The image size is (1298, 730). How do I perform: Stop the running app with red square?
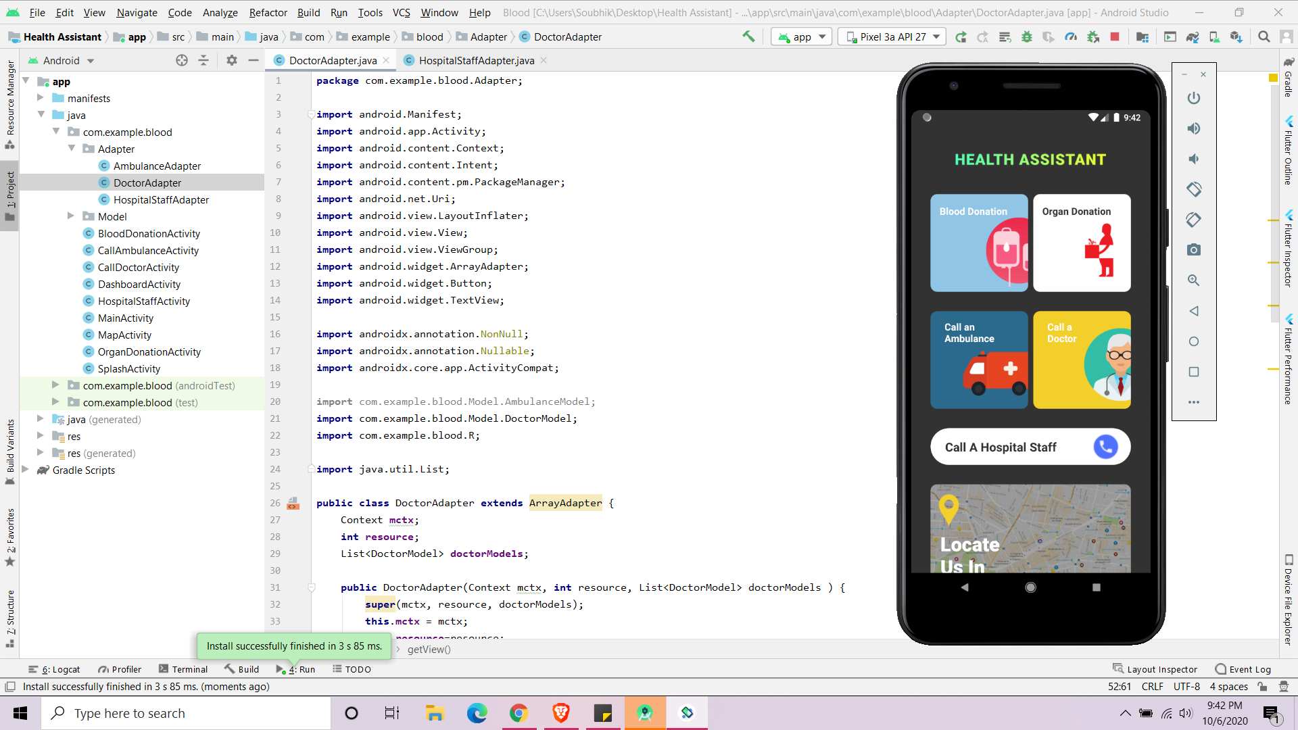pos(1115,37)
